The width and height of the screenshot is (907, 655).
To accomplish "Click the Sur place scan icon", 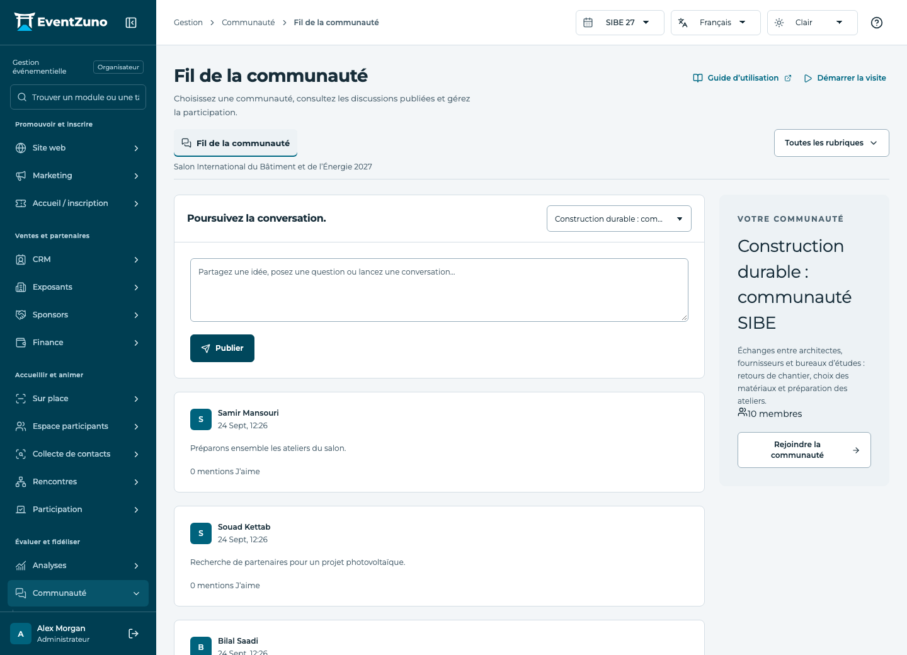I will pyautogui.click(x=21, y=399).
